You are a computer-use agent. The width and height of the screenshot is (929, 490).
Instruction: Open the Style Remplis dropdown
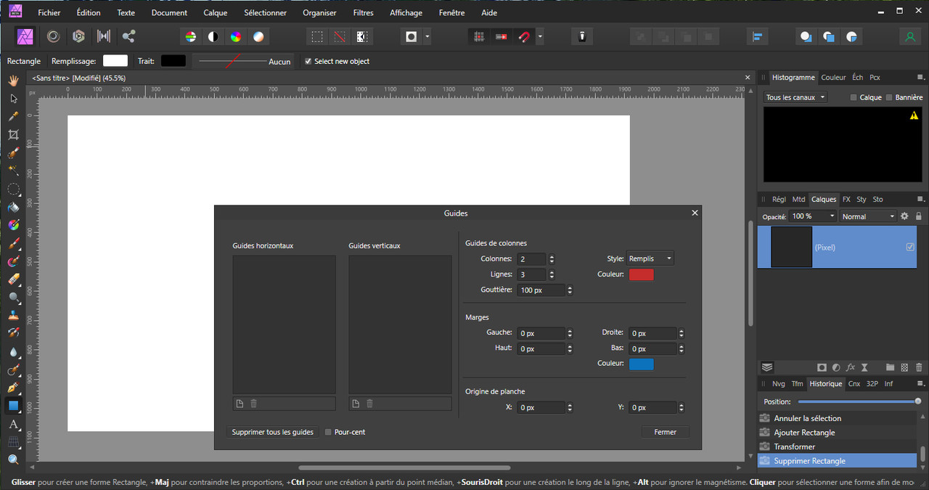point(650,258)
